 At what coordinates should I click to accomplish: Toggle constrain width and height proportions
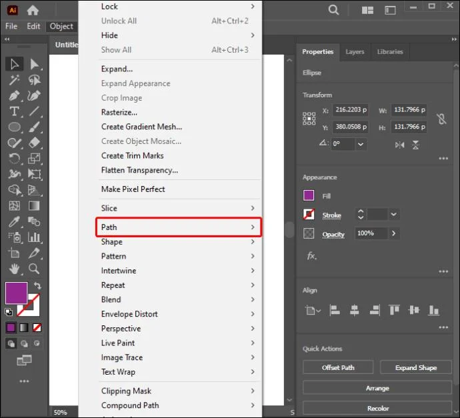pyautogui.click(x=441, y=119)
